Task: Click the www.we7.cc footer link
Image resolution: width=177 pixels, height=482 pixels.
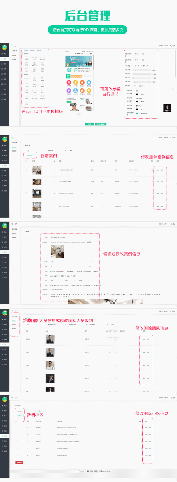Action: [106, 471]
